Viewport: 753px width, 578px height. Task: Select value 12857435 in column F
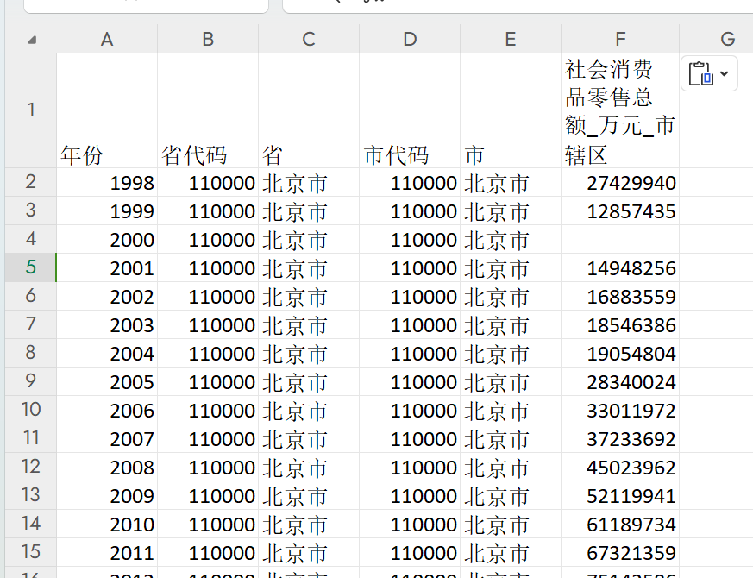[620, 210]
